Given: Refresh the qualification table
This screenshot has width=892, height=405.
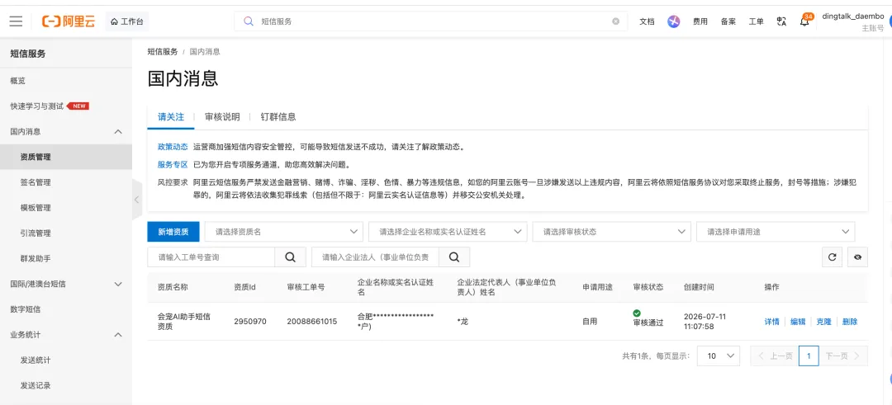Looking at the screenshot, I should 832,257.
